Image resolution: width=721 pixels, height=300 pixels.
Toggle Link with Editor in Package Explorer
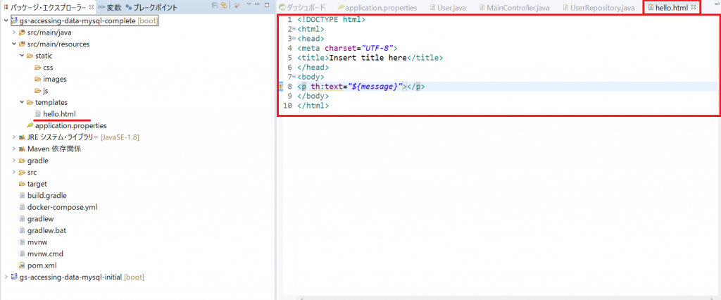click(223, 6)
